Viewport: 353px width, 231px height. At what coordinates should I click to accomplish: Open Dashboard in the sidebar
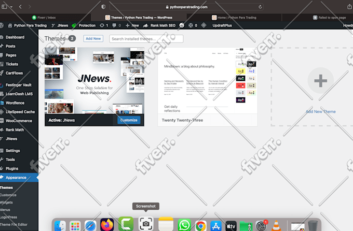coord(15,37)
